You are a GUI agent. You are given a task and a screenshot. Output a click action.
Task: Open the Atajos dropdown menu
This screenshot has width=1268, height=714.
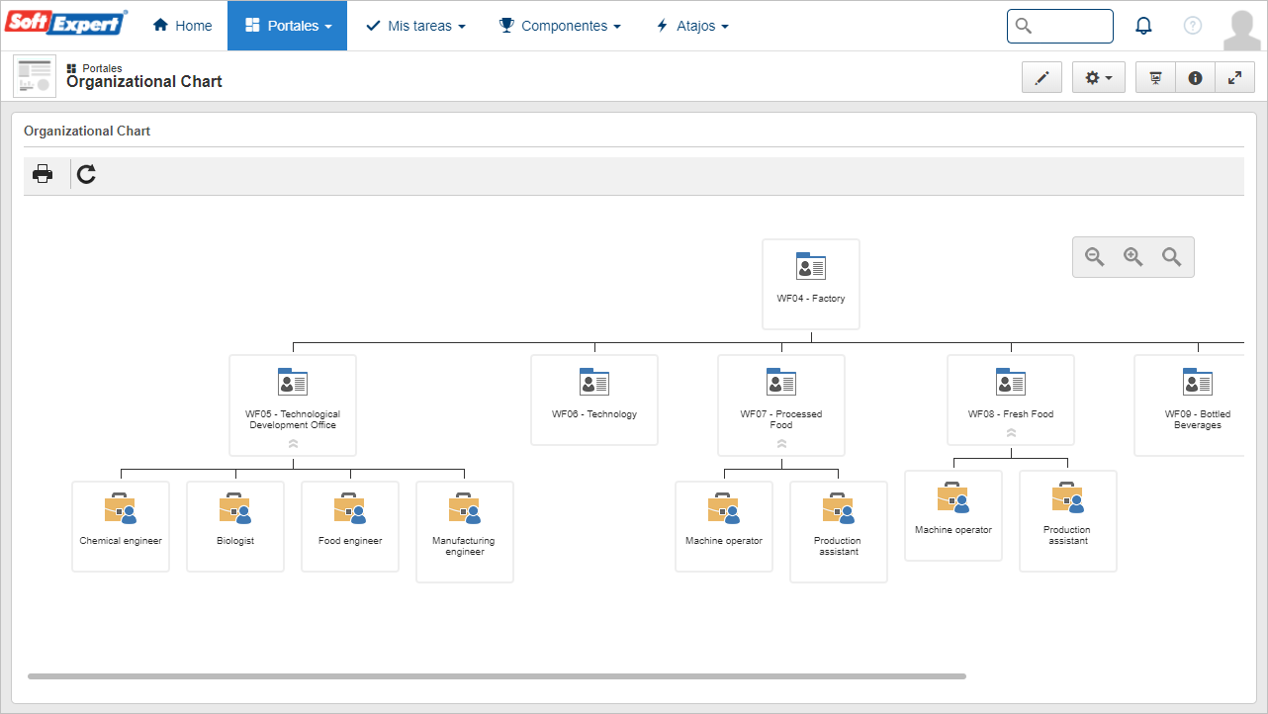click(x=692, y=26)
